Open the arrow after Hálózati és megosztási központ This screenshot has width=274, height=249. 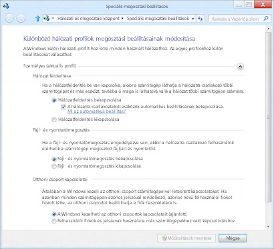[122, 19]
